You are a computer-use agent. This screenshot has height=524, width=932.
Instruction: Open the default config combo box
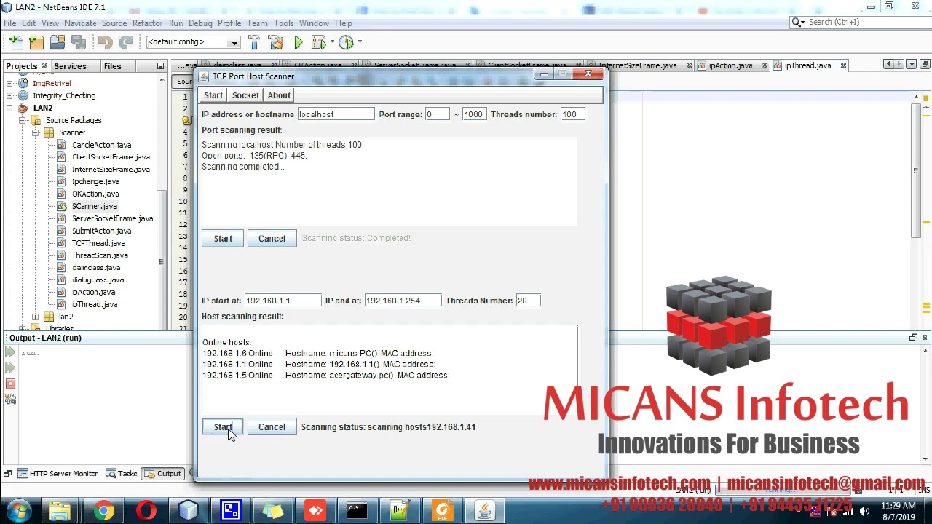pyautogui.click(x=193, y=42)
